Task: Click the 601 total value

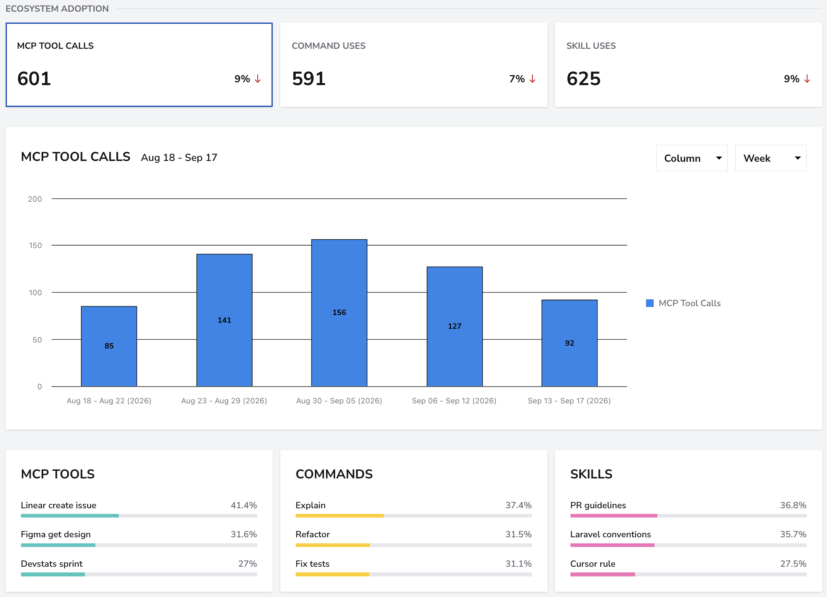Action: 34,79
